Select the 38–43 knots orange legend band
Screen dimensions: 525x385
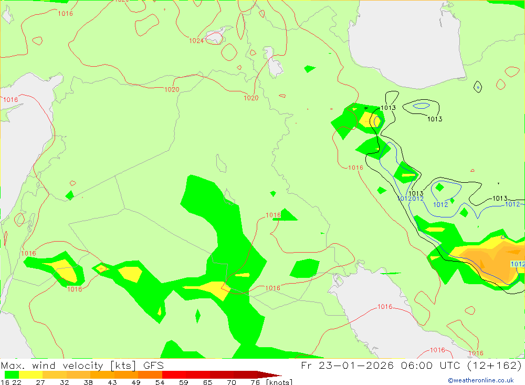click(x=102, y=374)
